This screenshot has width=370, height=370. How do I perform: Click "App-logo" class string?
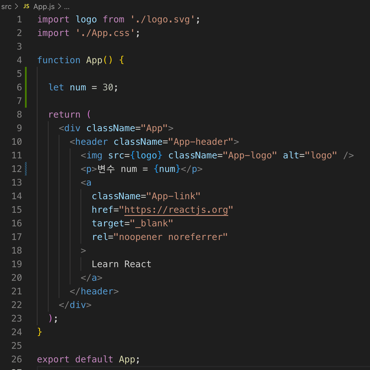250,155
